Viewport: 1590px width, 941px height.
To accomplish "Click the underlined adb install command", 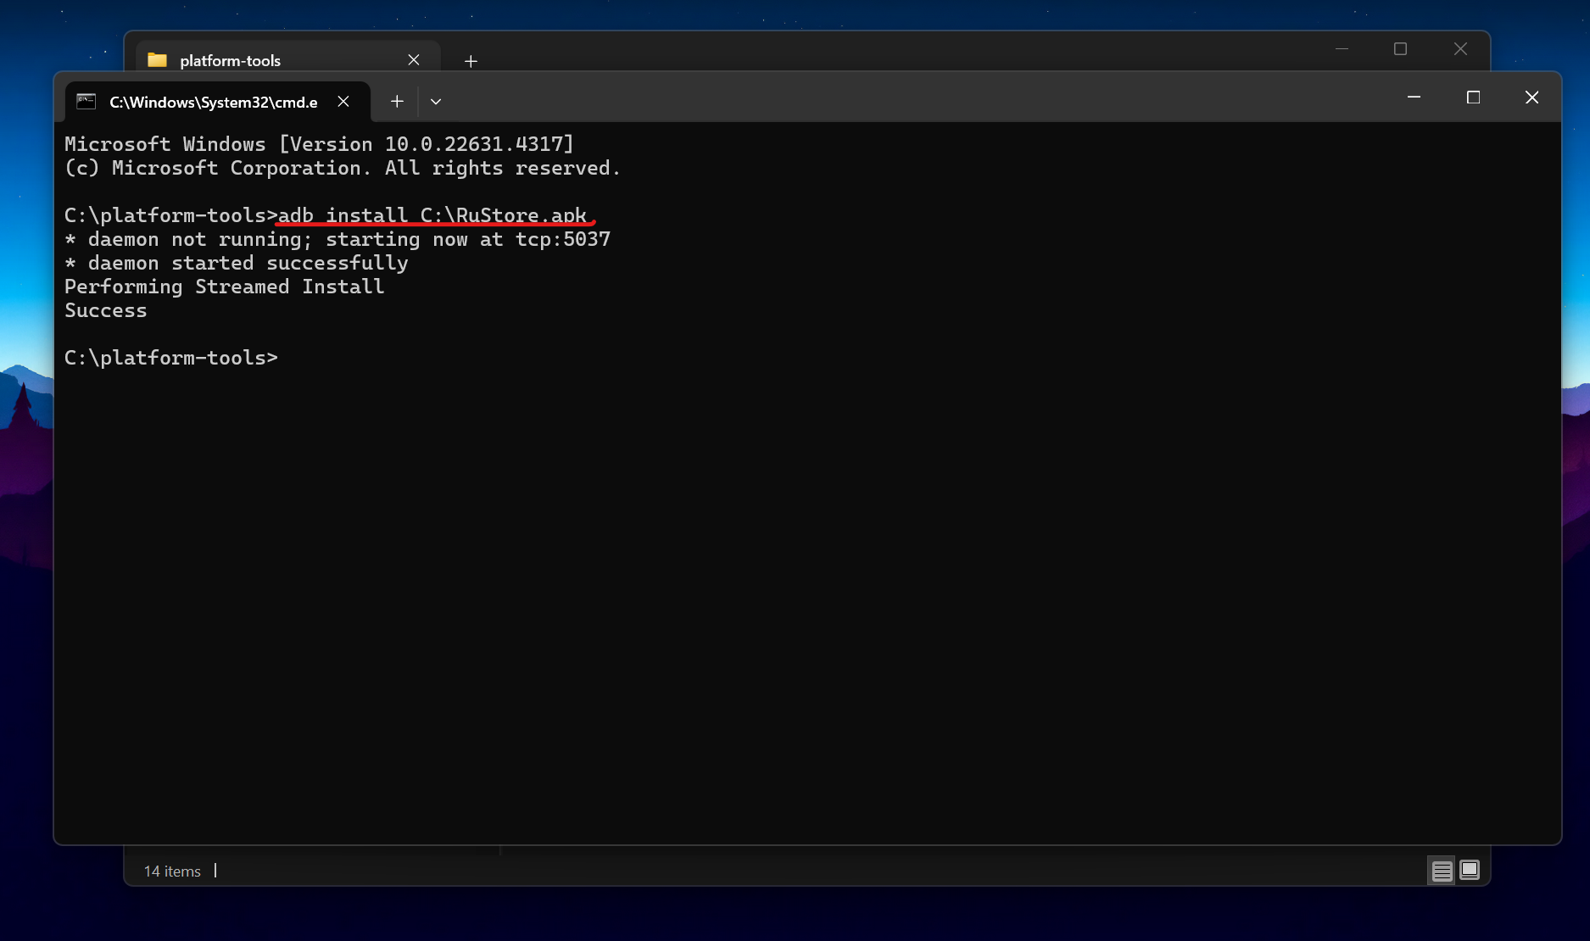I will (x=432, y=215).
